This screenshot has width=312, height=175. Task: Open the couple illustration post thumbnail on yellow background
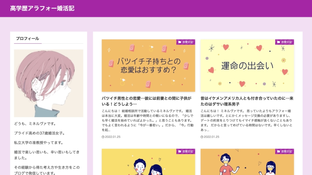(x=148, y=162)
